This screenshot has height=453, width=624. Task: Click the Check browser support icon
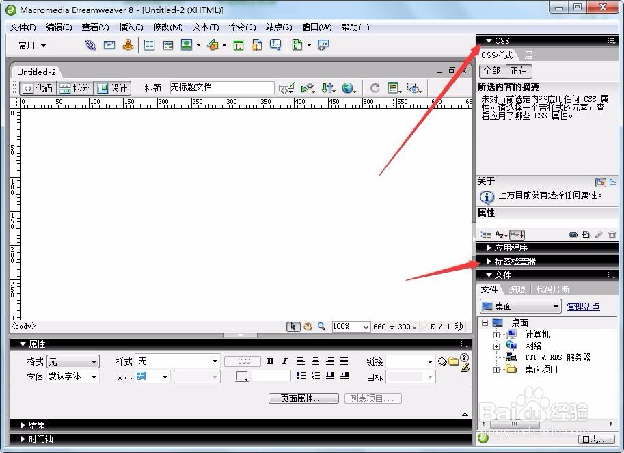tap(308, 88)
